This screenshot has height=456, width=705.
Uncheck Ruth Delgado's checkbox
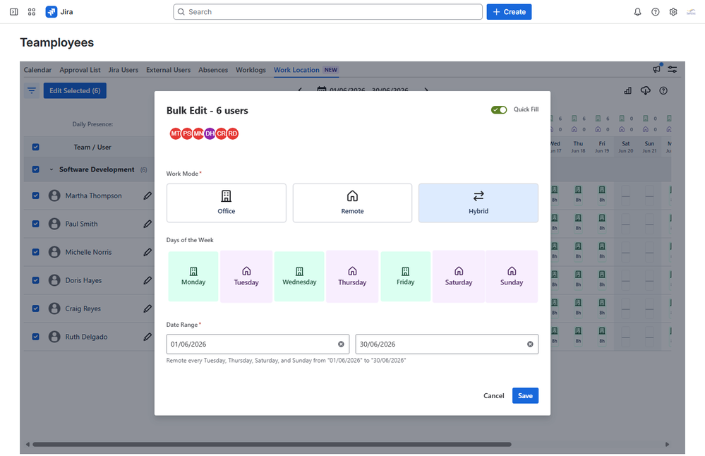click(x=35, y=337)
